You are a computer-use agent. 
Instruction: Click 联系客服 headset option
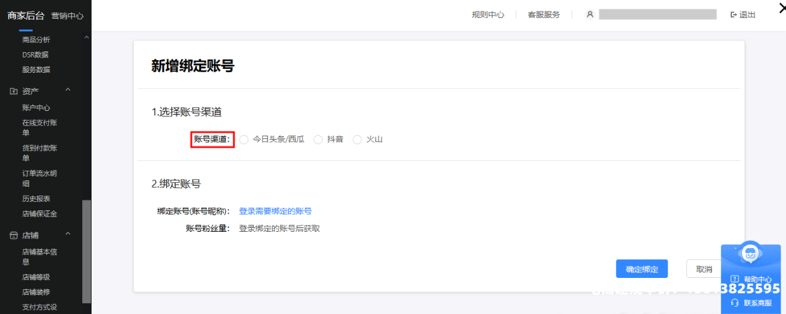click(x=751, y=303)
